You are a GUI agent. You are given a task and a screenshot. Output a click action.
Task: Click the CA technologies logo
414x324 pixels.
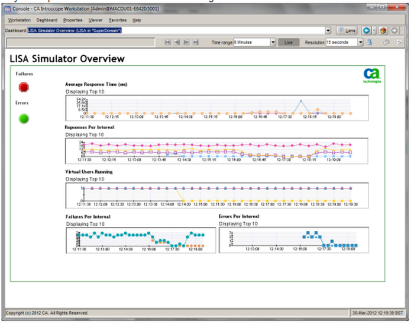[372, 76]
